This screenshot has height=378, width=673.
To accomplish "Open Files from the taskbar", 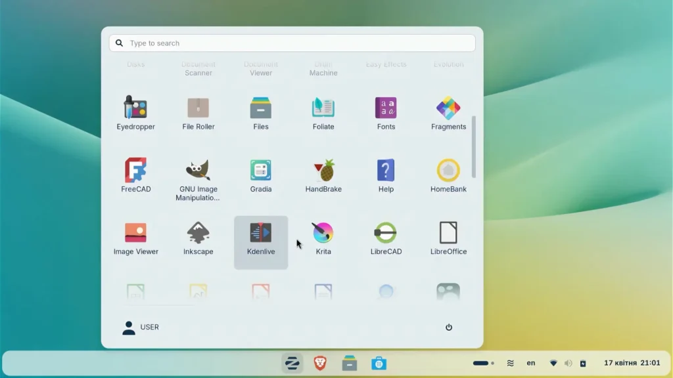I will (350, 364).
